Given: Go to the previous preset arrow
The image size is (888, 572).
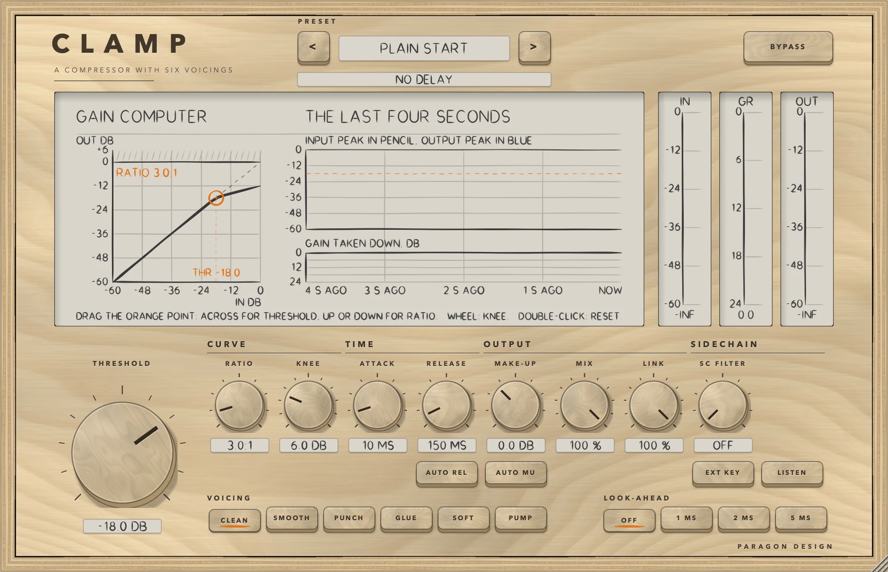Looking at the screenshot, I should point(313,47).
